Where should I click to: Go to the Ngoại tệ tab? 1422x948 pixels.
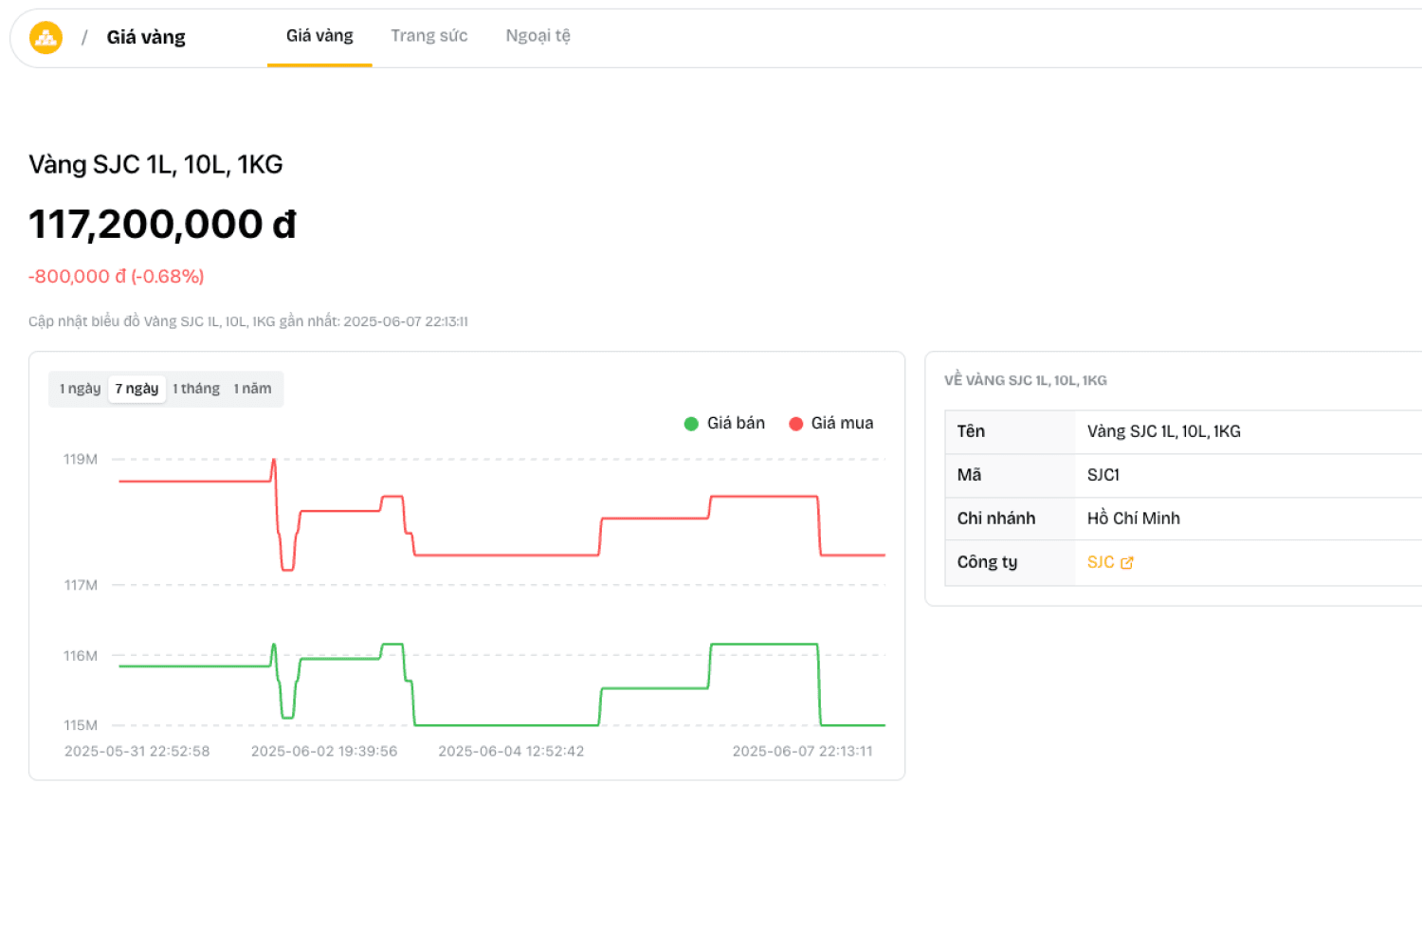[x=538, y=36]
